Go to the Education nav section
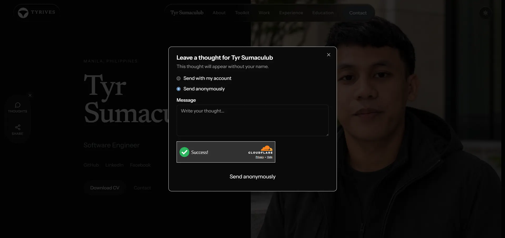Screen dimensions: 505x238 click(323, 13)
